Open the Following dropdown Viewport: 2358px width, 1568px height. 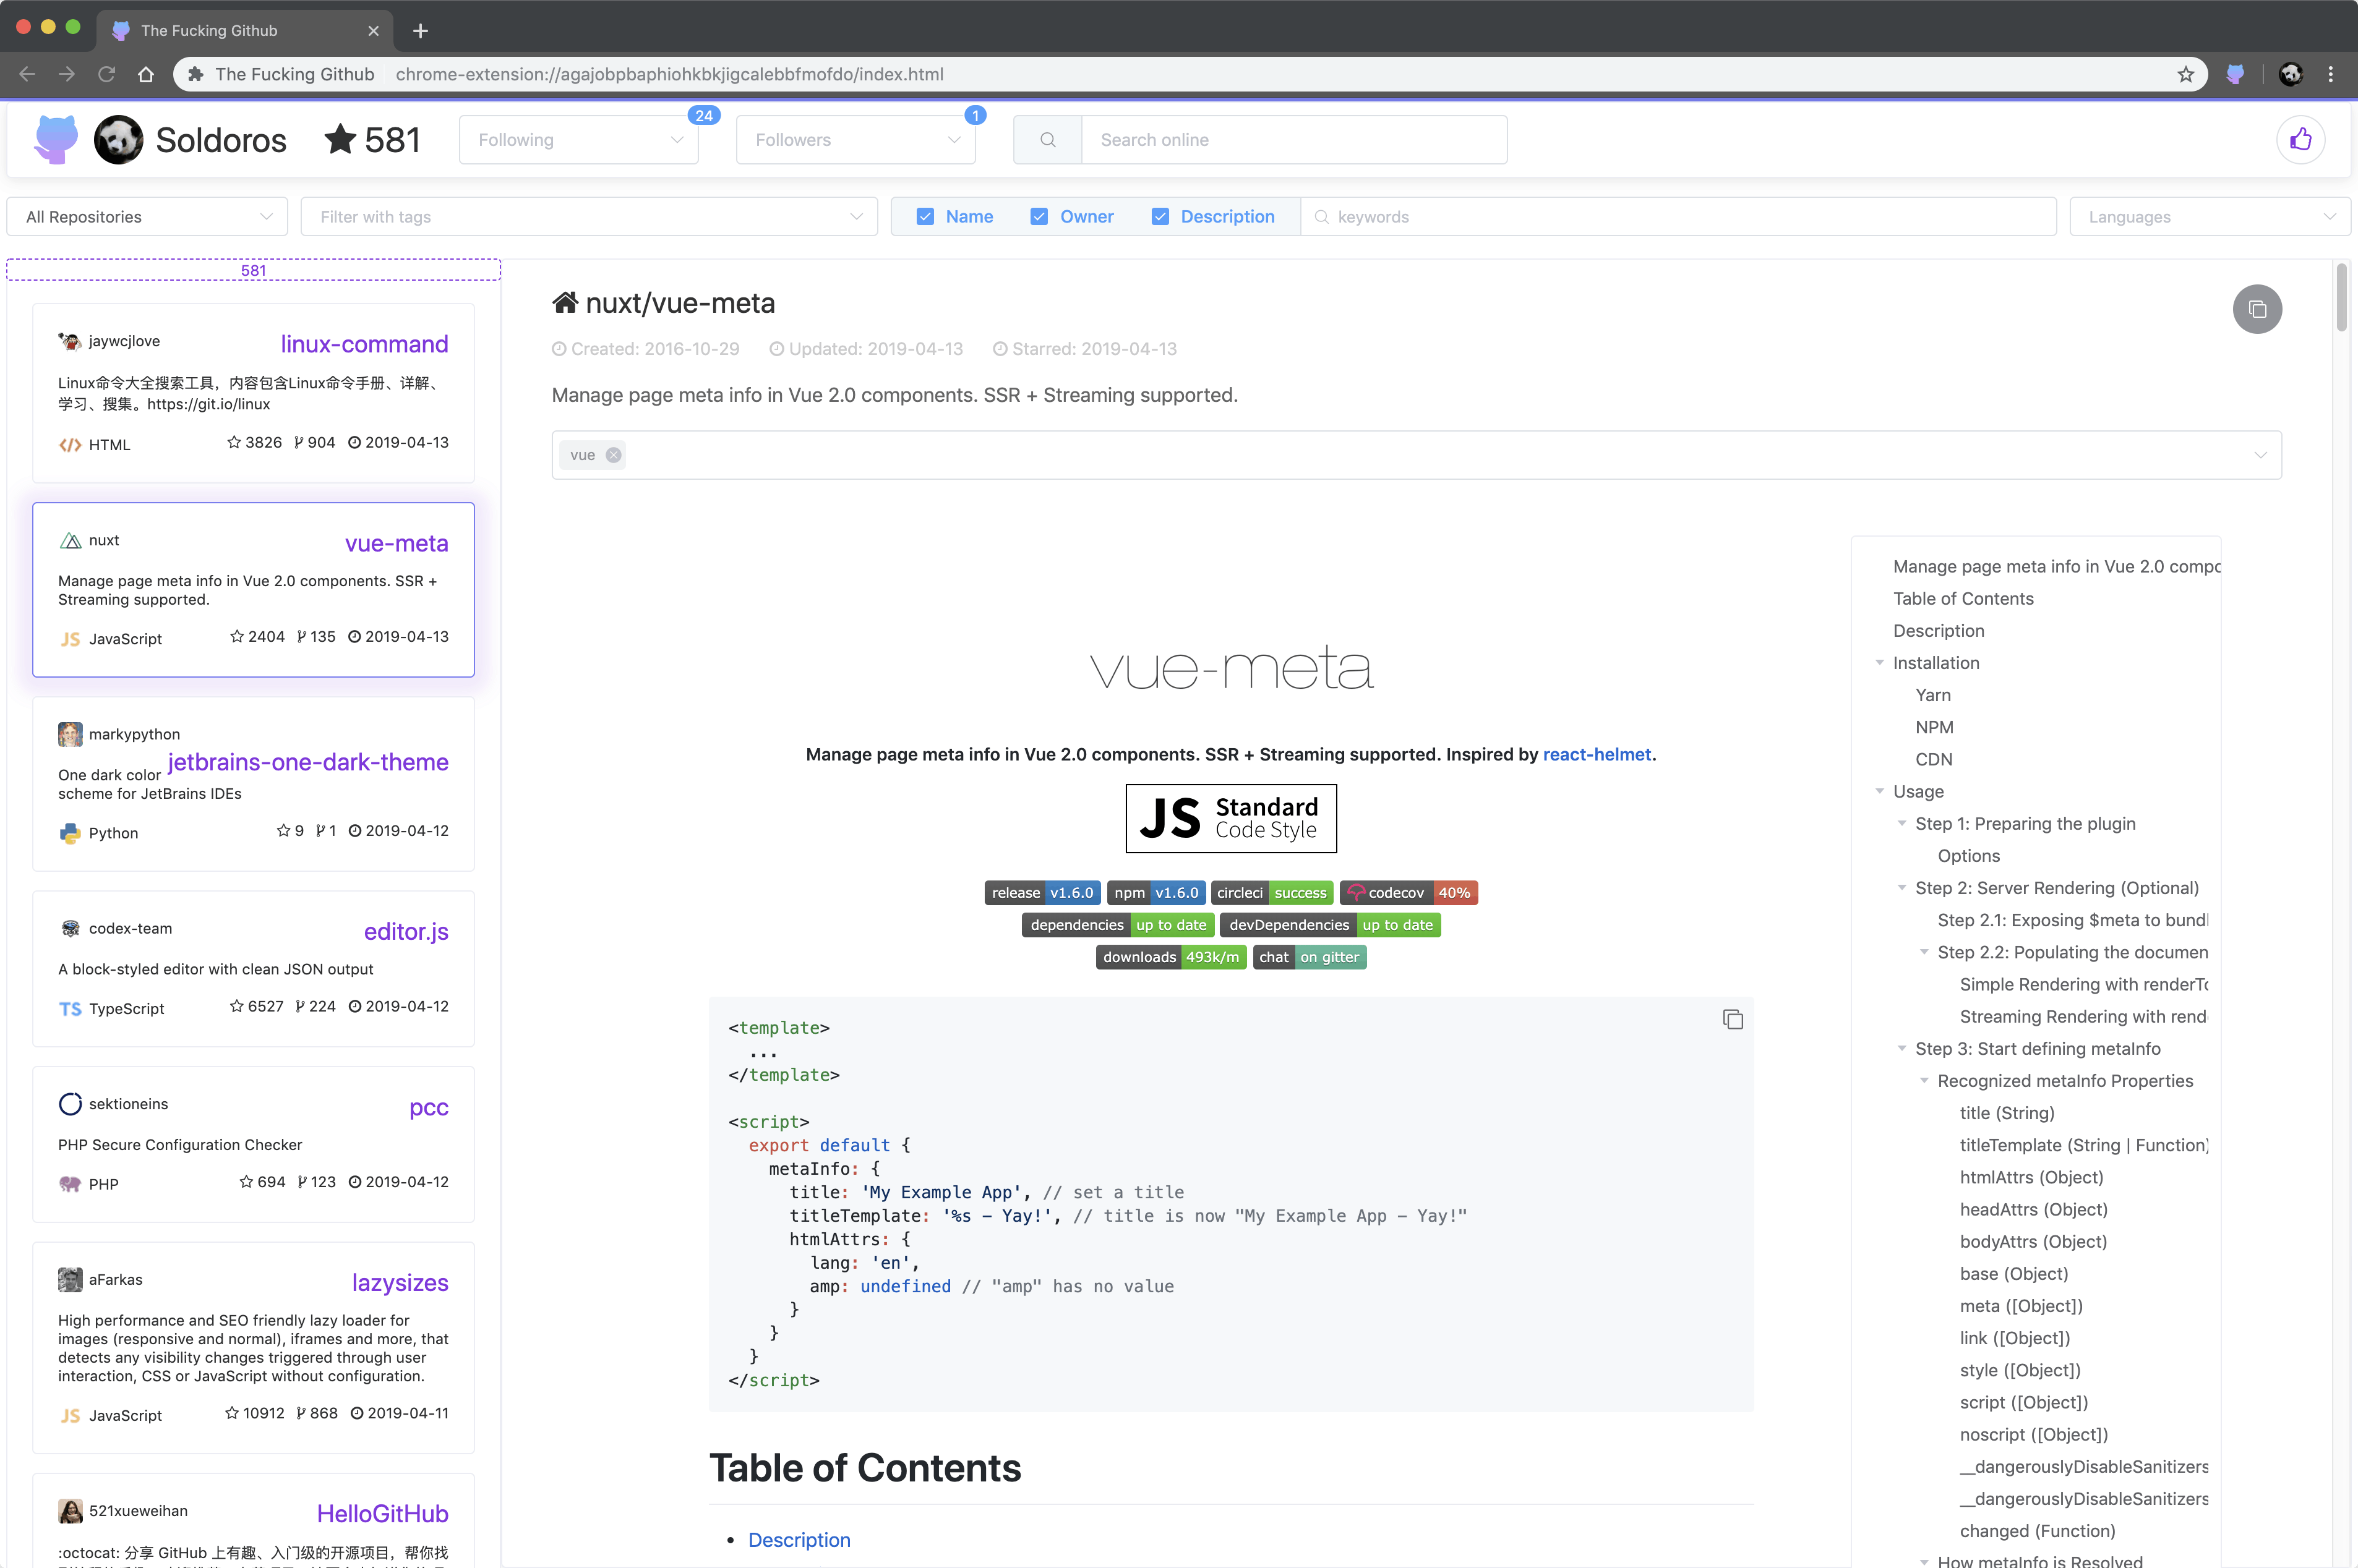[x=578, y=140]
